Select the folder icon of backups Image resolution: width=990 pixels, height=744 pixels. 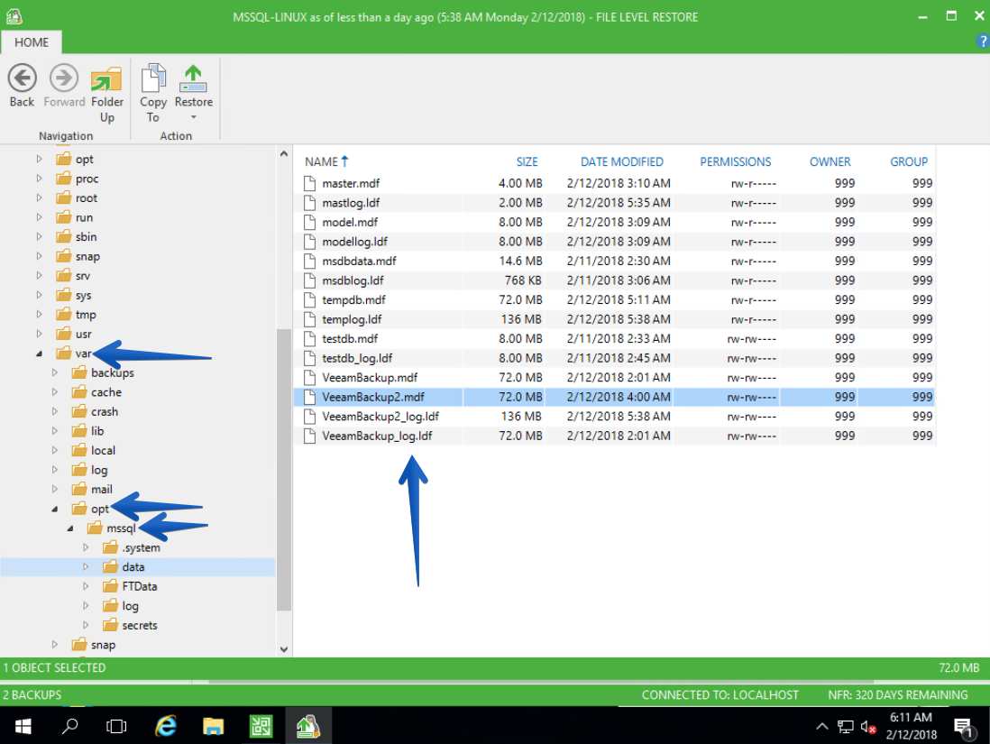tap(79, 372)
